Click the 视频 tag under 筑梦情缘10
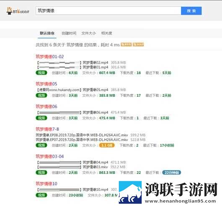This screenshot has width=222, height=206. (41, 195)
